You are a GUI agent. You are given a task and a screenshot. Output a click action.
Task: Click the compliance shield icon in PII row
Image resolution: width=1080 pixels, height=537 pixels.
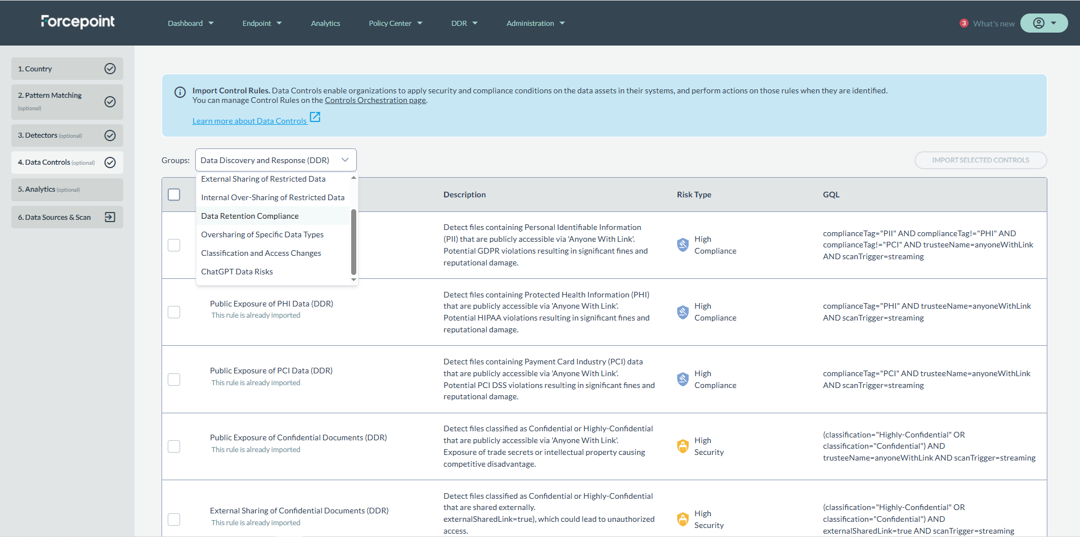tap(683, 245)
